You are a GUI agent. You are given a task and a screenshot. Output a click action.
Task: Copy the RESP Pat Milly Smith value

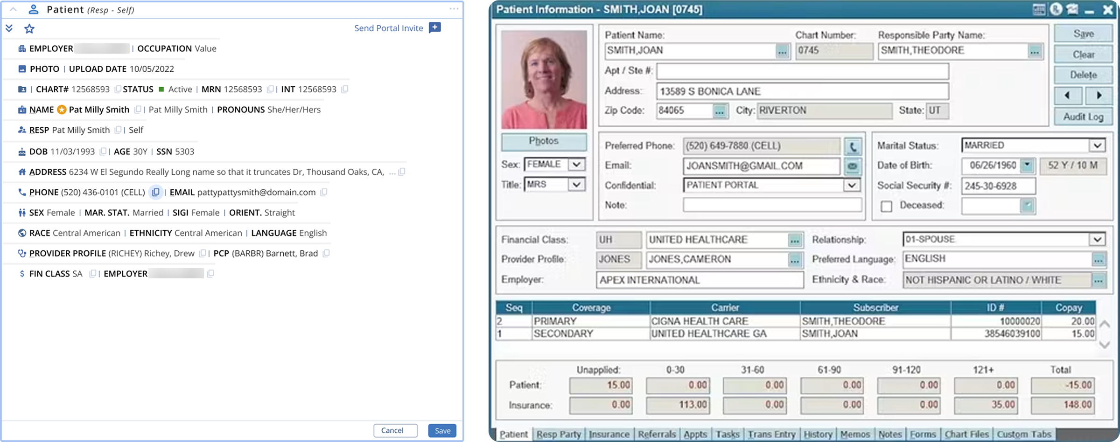click(x=118, y=130)
